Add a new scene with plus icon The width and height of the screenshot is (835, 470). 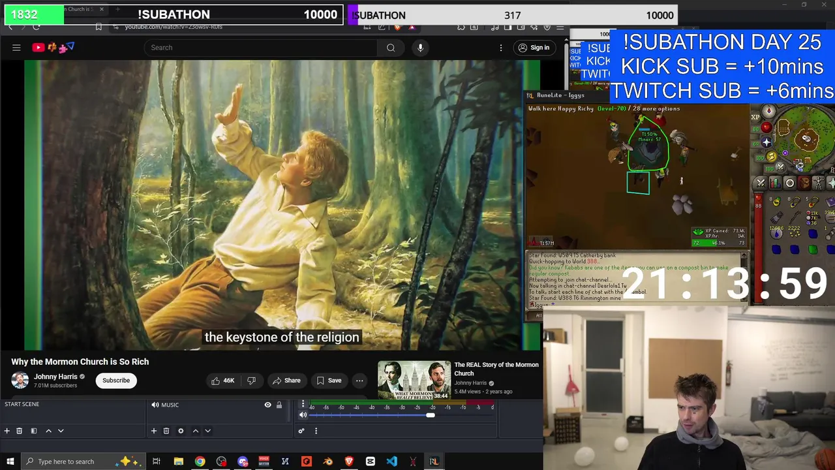(x=7, y=431)
